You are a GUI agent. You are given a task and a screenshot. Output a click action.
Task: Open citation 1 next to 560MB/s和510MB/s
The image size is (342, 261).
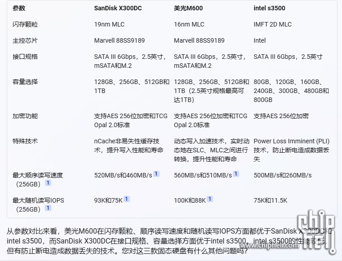click(x=236, y=174)
